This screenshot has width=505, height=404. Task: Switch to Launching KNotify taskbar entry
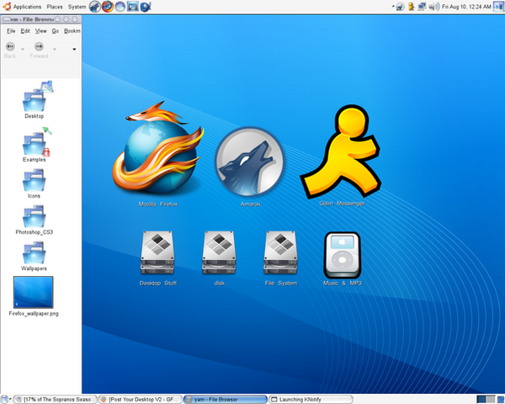point(311,400)
